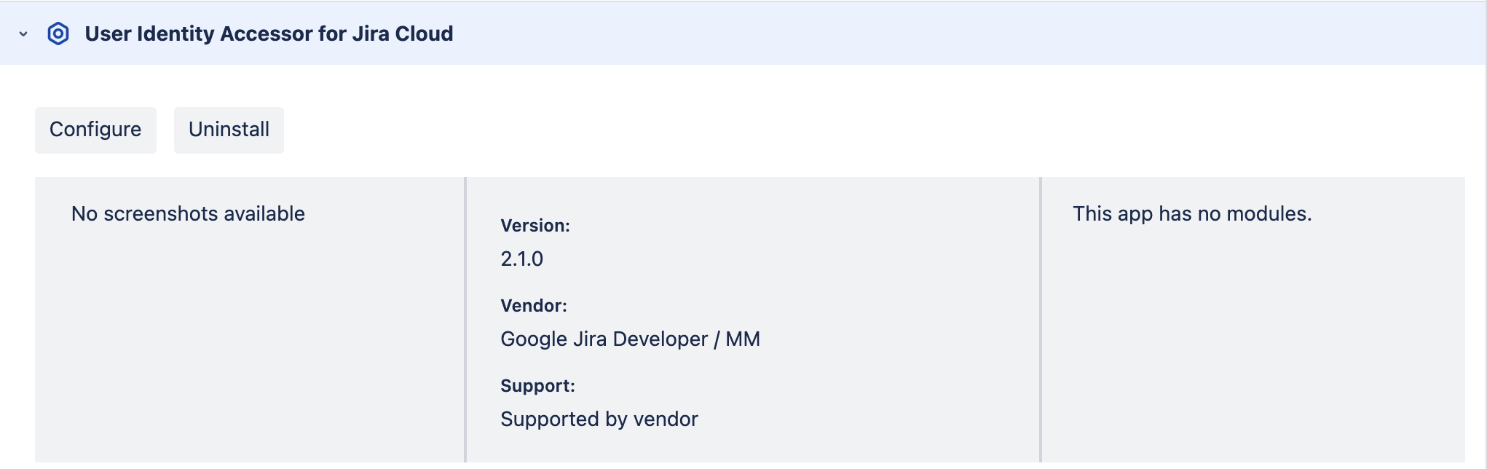Click the Support label heading
The width and height of the screenshot is (1487, 469).
pyautogui.click(x=536, y=385)
